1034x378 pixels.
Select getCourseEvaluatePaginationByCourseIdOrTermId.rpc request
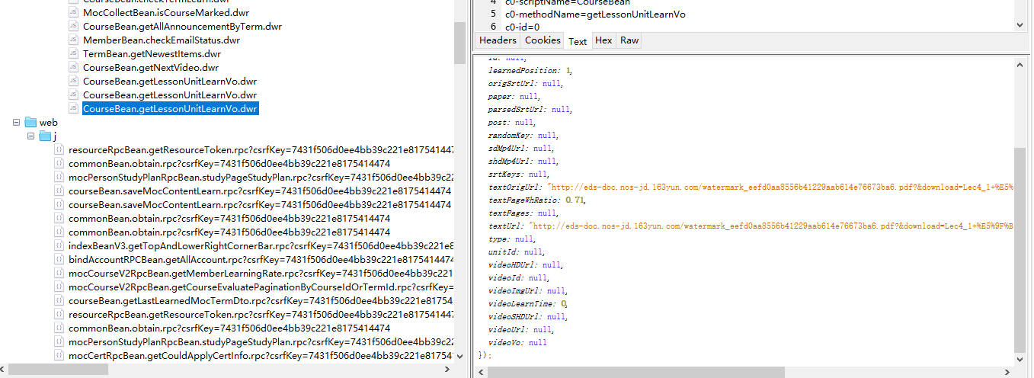(261, 287)
